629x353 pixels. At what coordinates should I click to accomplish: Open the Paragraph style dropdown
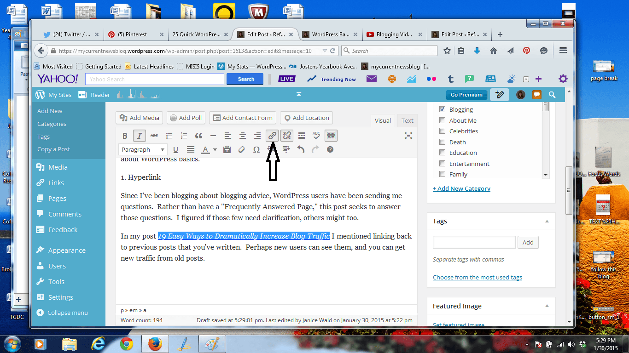coord(143,149)
